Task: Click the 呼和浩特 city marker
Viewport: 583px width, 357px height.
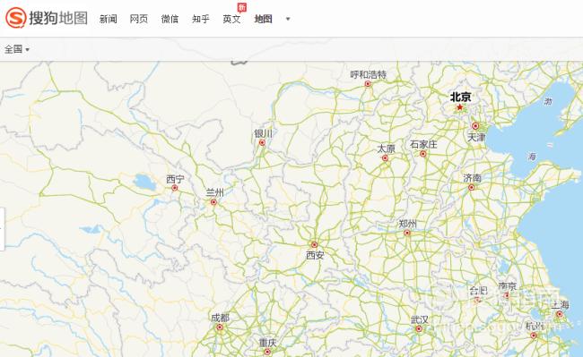Action: (x=368, y=84)
